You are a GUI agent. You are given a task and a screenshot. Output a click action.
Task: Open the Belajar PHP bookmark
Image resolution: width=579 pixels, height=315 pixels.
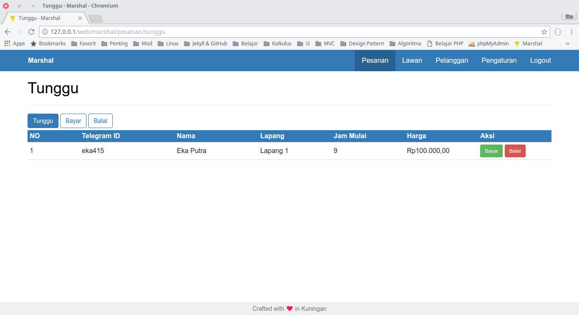(445, 44)
